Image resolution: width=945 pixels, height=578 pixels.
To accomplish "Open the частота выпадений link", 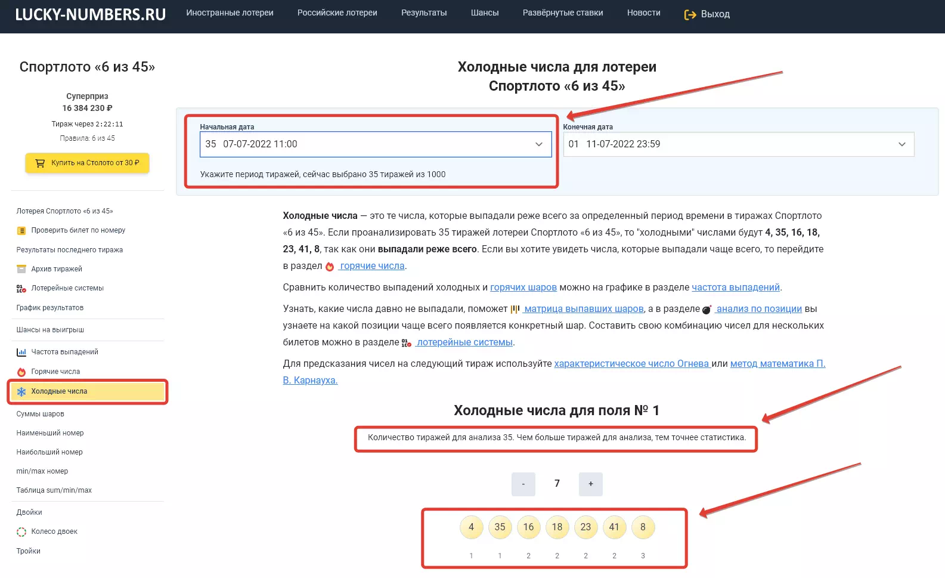I will pos(736,288).
